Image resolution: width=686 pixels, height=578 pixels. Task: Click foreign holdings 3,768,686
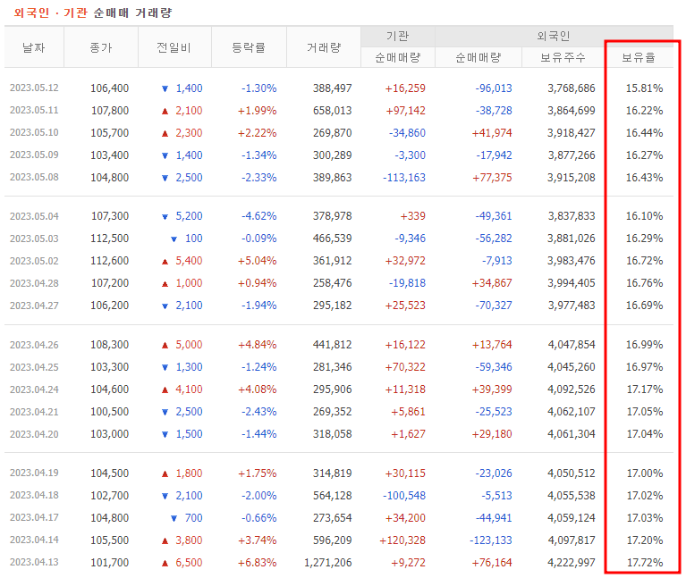[x=572, y=88]
